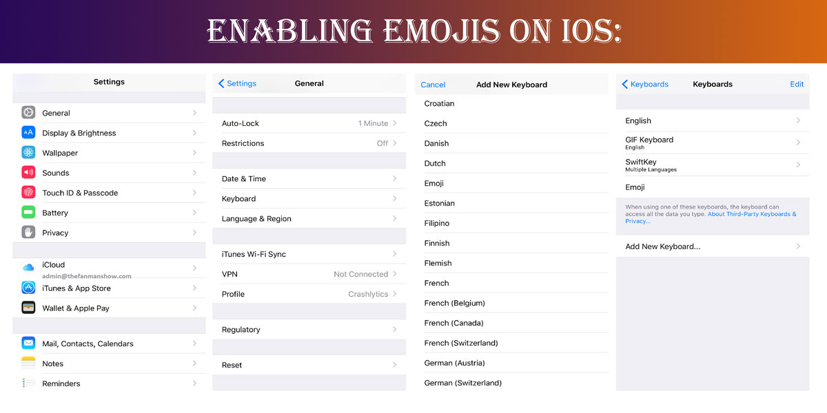The width and height of the screenshot is (827, 413).
Task: Go back to Settings from General
Action: click(x=237, y=83)
